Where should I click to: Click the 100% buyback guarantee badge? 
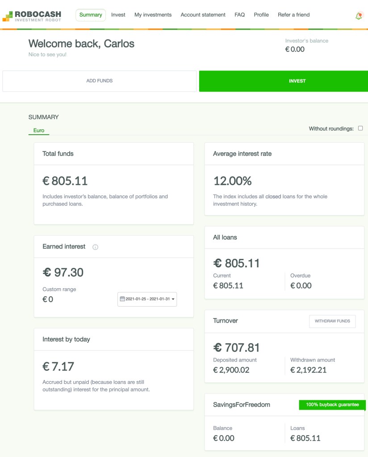coord(332,405)
